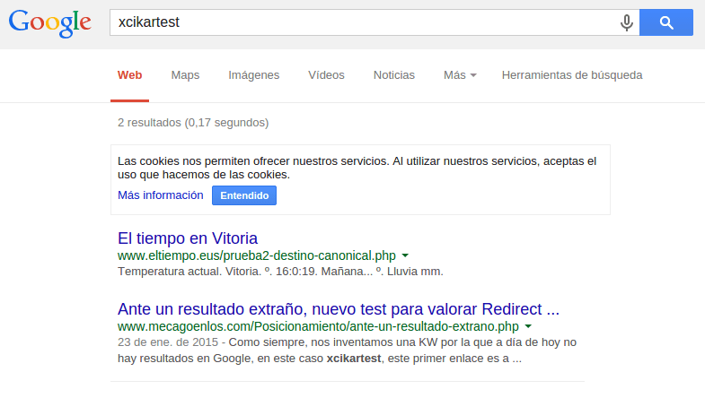Click the 2 resultados stats text
The width and height of the screenshot is (705, 398).
tap(193, 123)
